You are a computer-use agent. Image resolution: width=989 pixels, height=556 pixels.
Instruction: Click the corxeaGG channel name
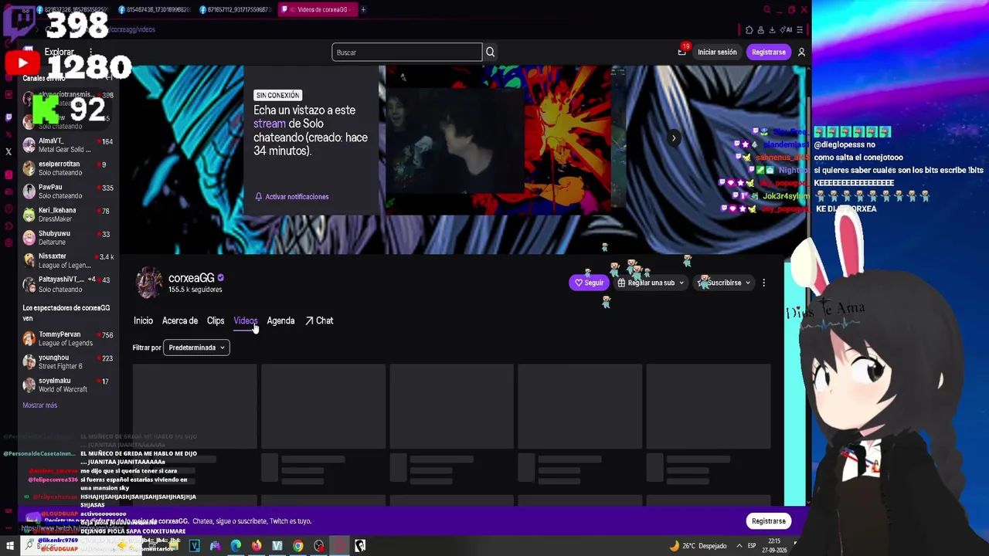[191, 278]
